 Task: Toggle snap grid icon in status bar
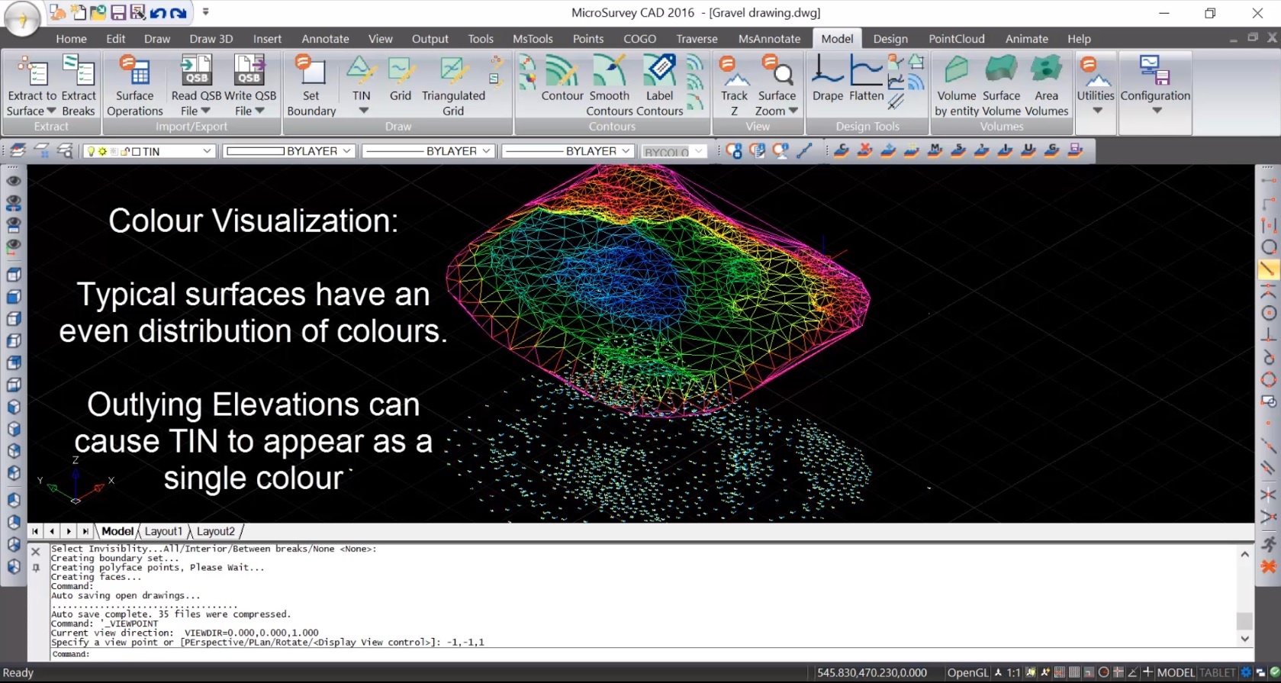pos(1060,672)
